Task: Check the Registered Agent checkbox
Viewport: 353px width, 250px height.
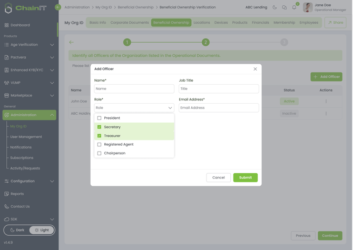Action: pyautogui.click(x=99, y=144)
